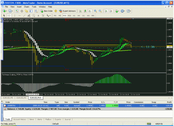
Task: Open the Insert menu
Action: (19, 7)
